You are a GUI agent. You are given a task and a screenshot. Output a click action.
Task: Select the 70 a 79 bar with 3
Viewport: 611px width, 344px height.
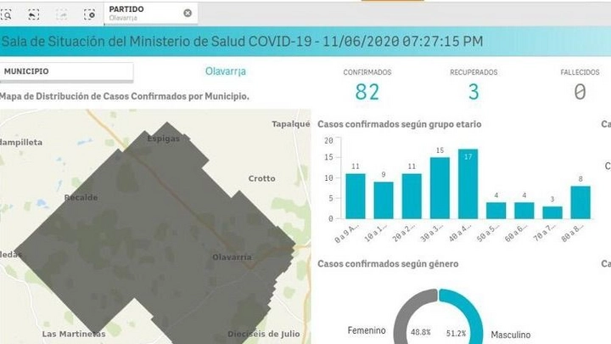point(552,212)
